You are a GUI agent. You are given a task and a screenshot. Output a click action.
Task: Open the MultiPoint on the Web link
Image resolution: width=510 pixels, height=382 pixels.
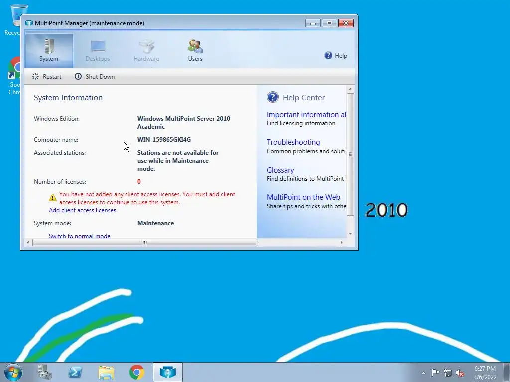click(x=303, y=197)
